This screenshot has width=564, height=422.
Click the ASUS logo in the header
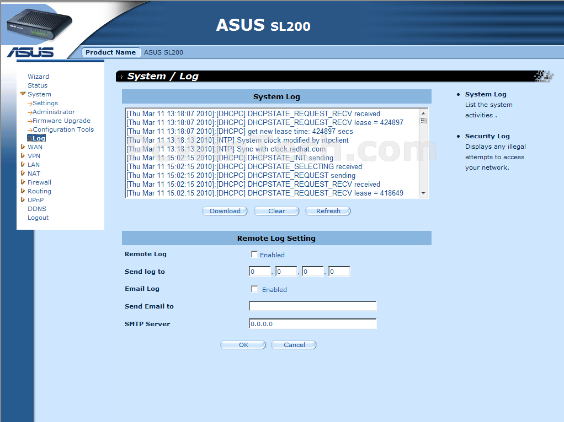click(x=30, y=52)
